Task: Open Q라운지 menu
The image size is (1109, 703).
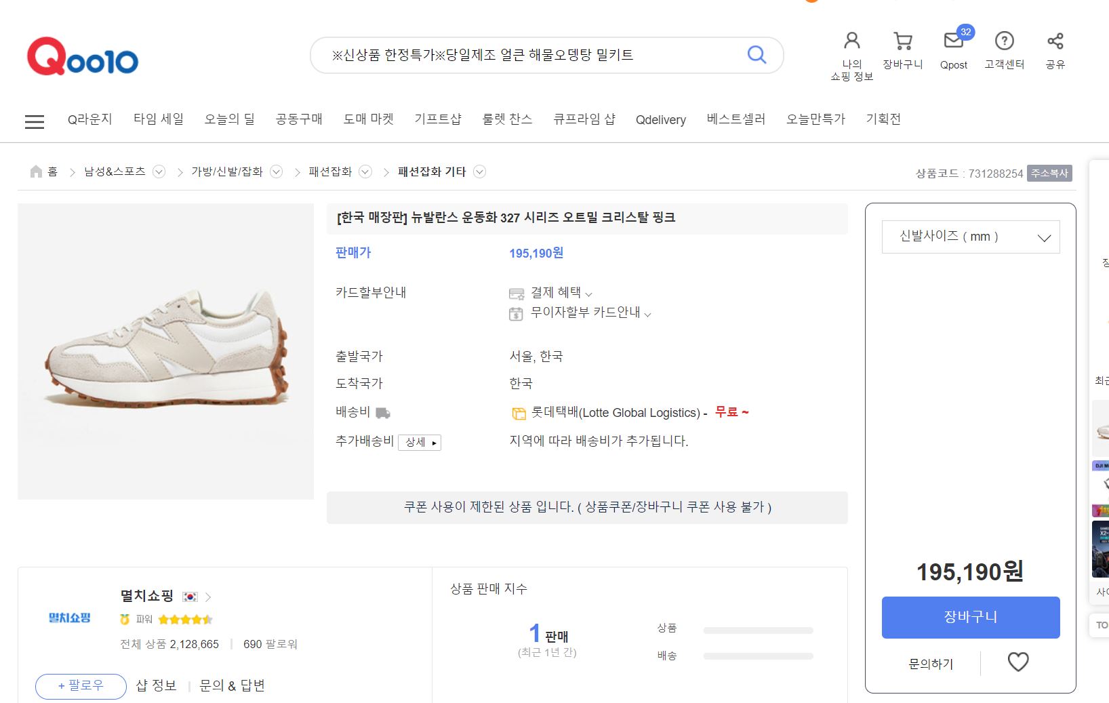Action: (89, 119)
